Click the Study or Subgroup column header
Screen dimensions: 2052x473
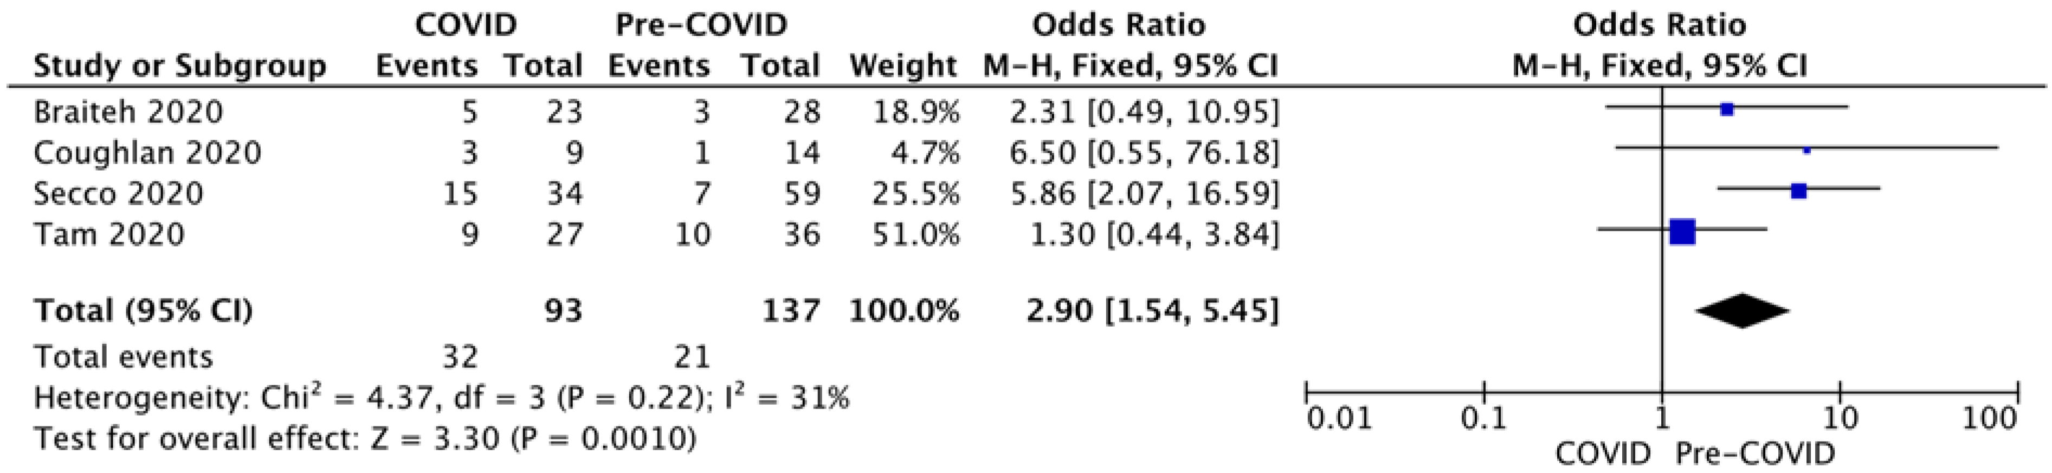pos(180,66)
